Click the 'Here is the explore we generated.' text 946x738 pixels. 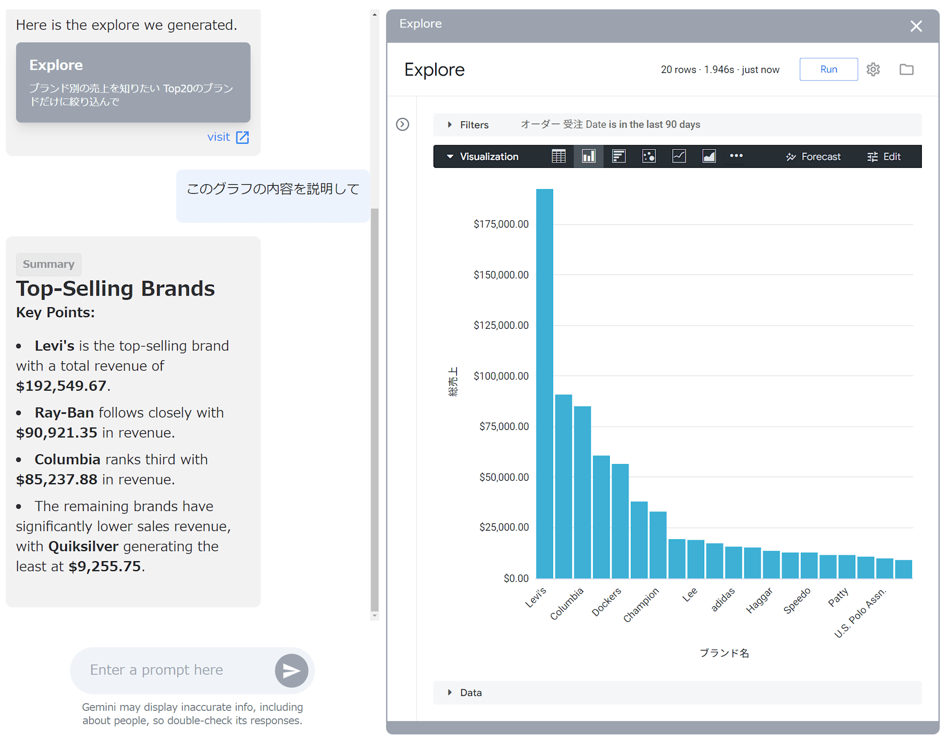tap(126, 25)
